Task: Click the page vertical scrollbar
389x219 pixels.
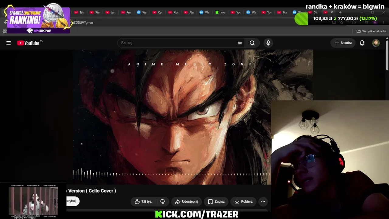Action: point(387,55)
